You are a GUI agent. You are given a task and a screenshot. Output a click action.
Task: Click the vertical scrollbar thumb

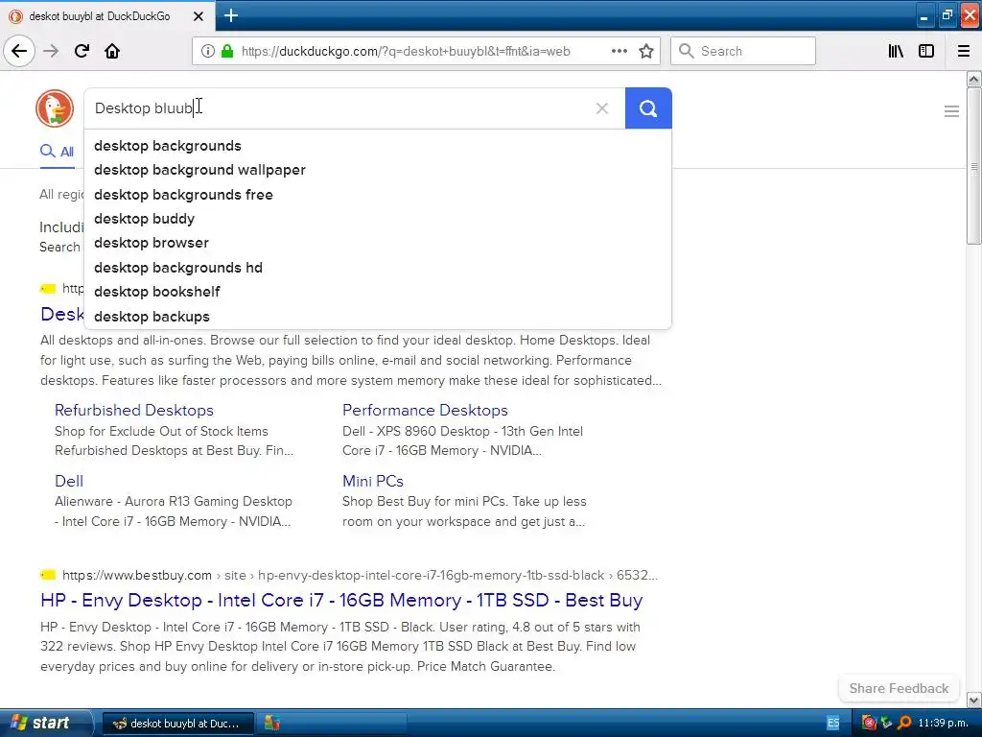974,166
